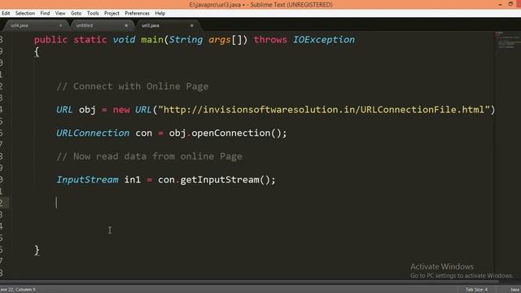Click the Tab Size: 4 status entry
This screenshot has width=521, height=293.
click(x=476, y=290)
